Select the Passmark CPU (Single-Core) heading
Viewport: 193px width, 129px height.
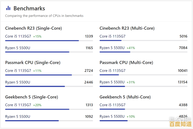pyautogui.click(x=33, y=62)
